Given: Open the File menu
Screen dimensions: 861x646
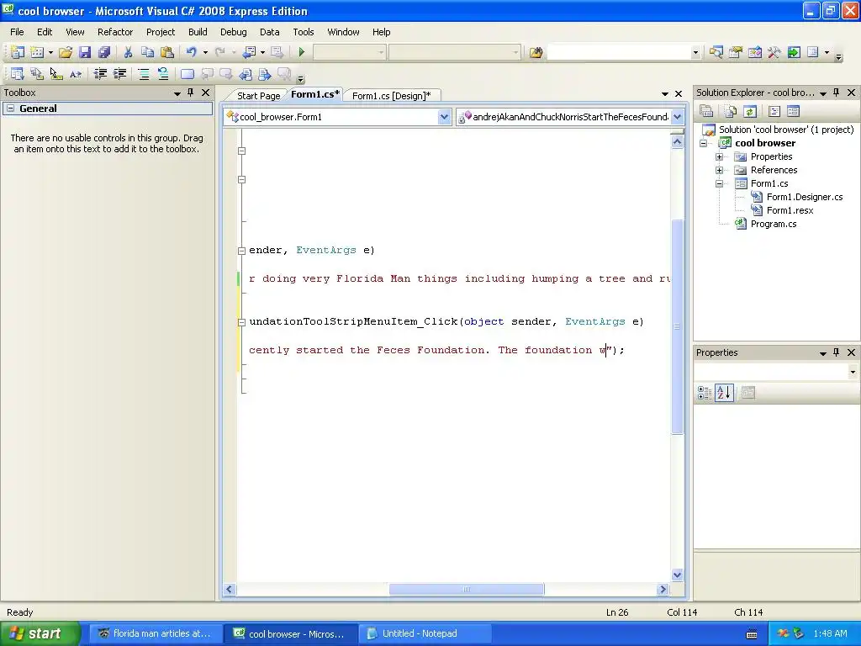Looking at the screenshot, I should point(17,32).
